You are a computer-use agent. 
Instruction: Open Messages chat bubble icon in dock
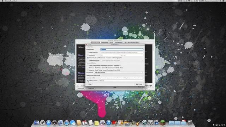pyautogui.click(x=73, y=123)
